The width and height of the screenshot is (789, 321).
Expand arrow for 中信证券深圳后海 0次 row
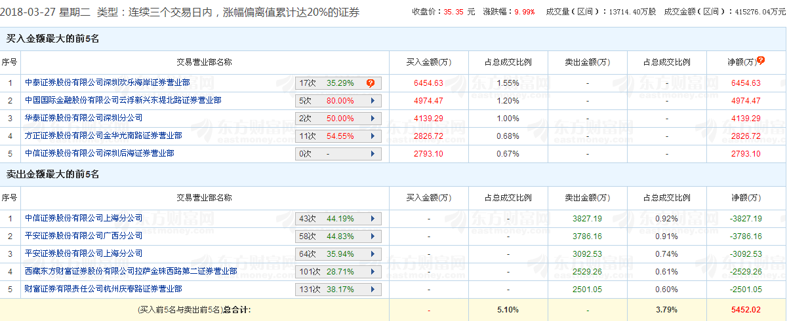(373, 154)
